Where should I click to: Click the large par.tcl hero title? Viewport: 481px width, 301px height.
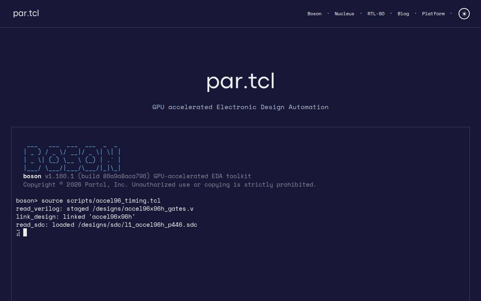[x=240, y=81]
